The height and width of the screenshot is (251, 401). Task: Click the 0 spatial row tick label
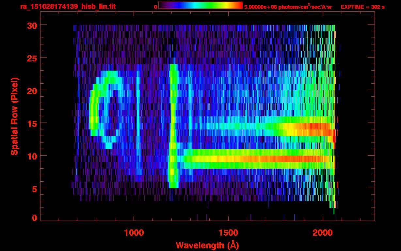[x=34, y=218]
